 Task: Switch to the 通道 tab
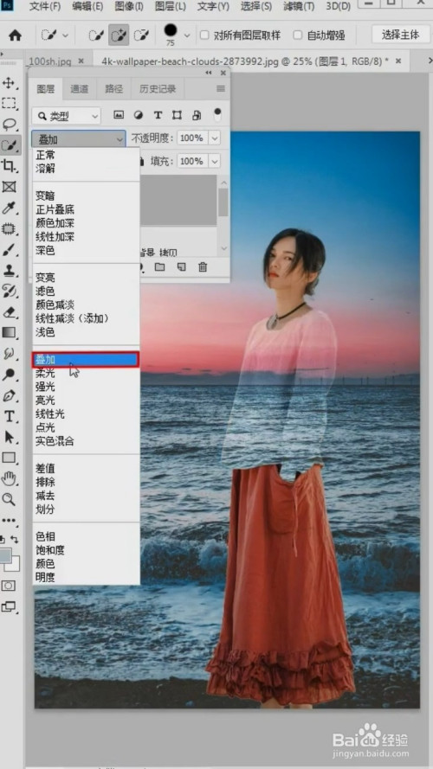click(79, 89)
